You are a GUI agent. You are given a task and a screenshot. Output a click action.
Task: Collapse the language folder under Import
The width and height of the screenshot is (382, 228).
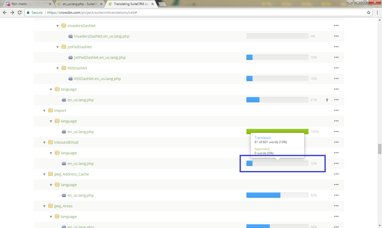pyautogui.click(x=51, y=121)
